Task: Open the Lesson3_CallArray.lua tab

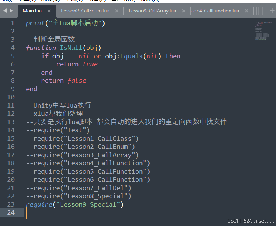Action: 152,11
